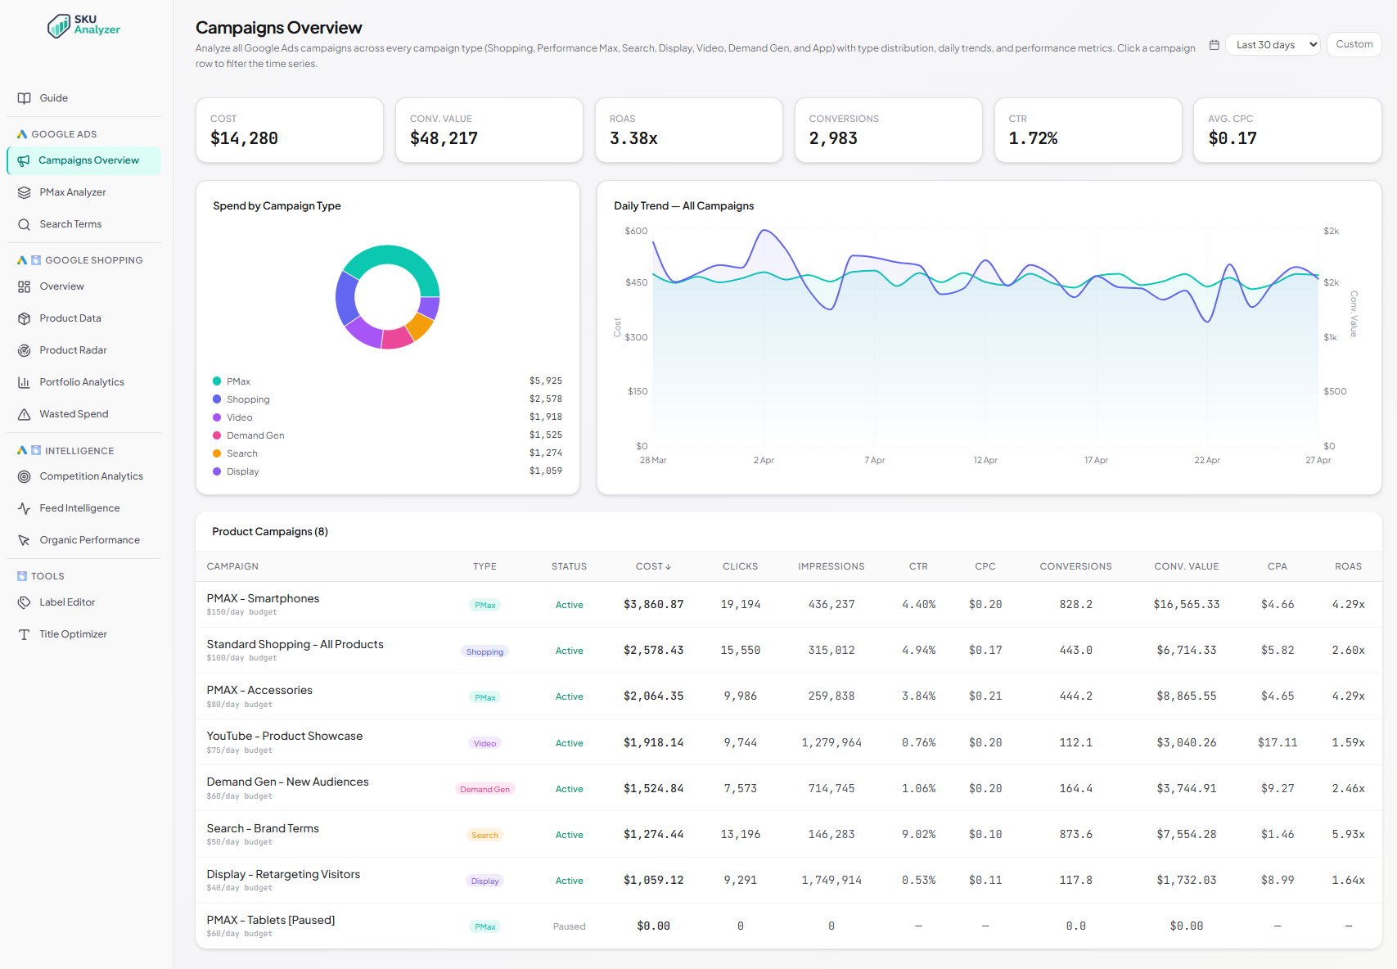Image resolution: width=1397 pixels, height=969 pixels.
Task: Go to Portfolio Analytics
Action: click(x=83, y=382)
